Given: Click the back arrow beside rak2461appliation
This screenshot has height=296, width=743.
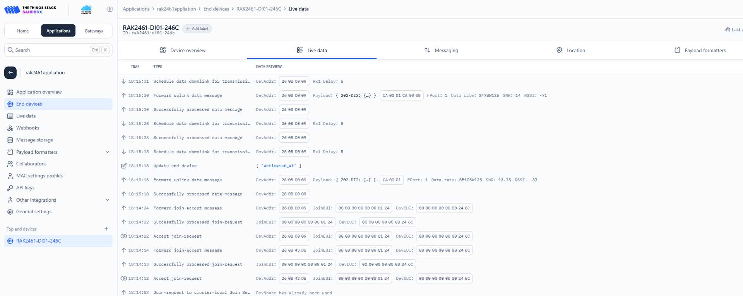Looking at the screenshot, I should click(x=10, y=73).
